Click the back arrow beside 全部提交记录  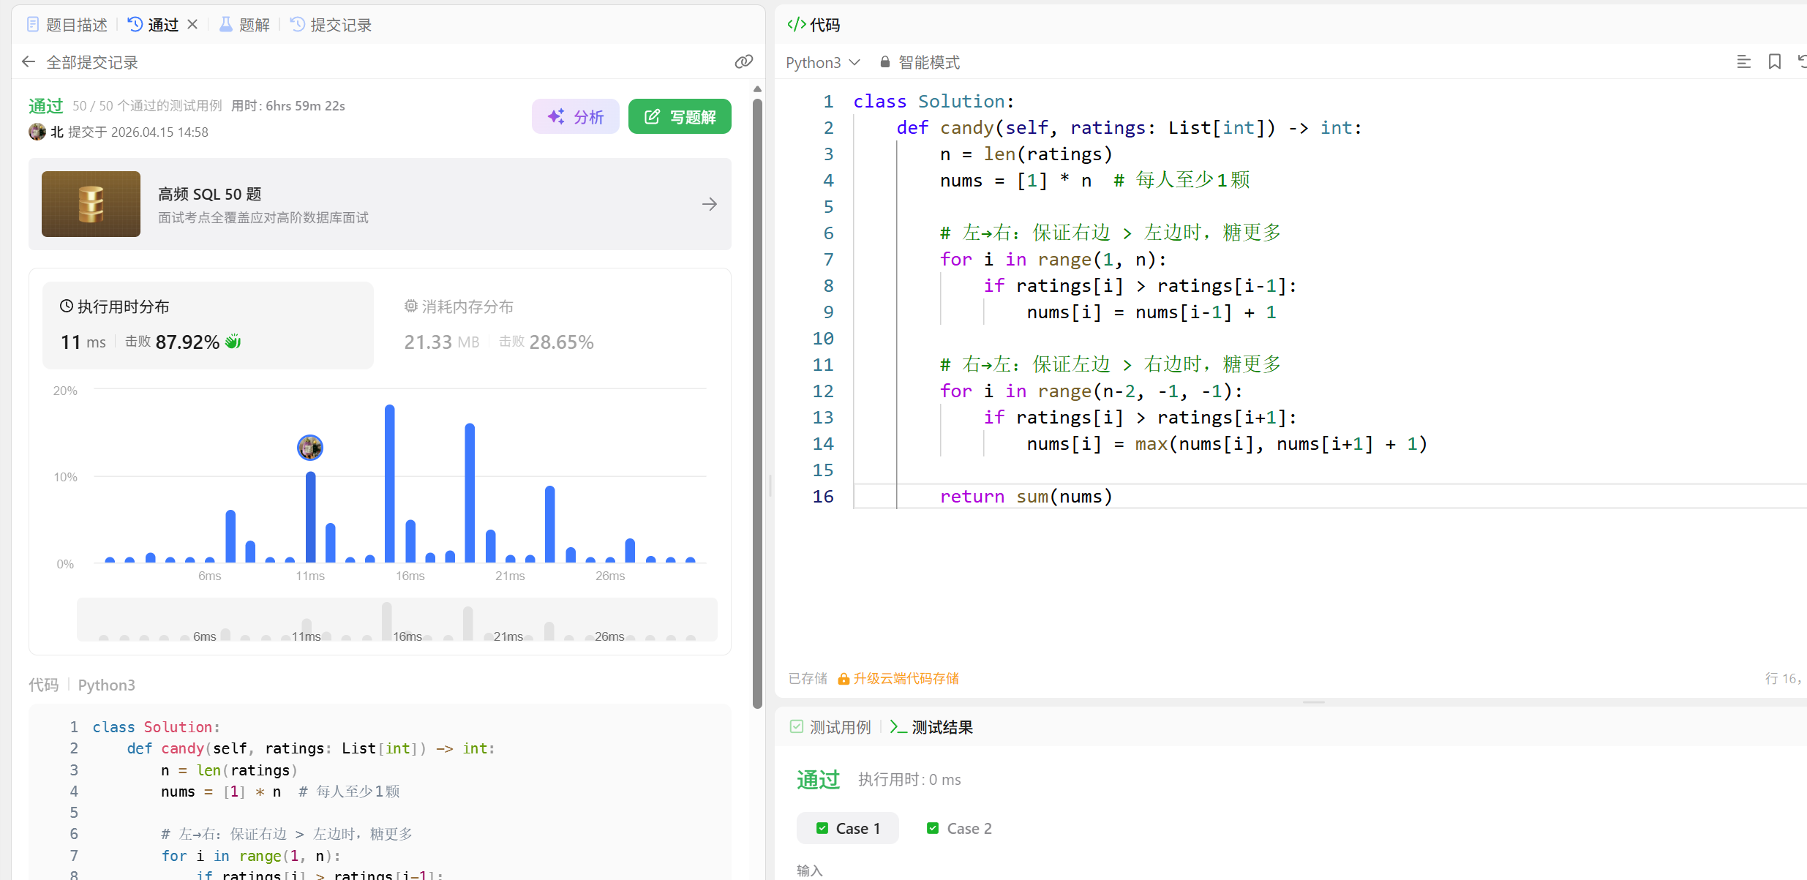click(x=29, y=62)
